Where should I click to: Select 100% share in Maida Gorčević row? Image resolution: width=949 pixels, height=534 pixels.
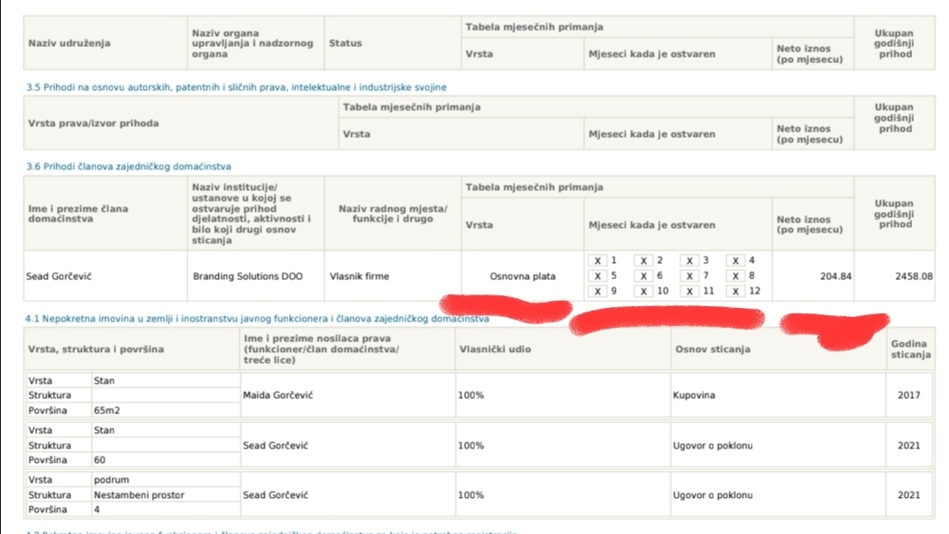(470, 395)
